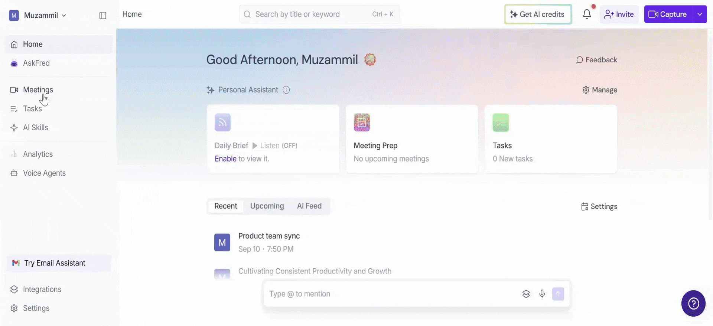Click the Personal Assistant info icon
This screenshot has height=326, width=713.
(286, 90)
